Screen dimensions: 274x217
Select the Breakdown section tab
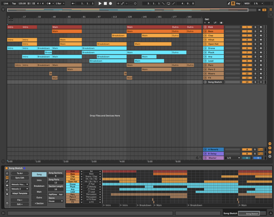pyautogui.click(x=39, y=186)
